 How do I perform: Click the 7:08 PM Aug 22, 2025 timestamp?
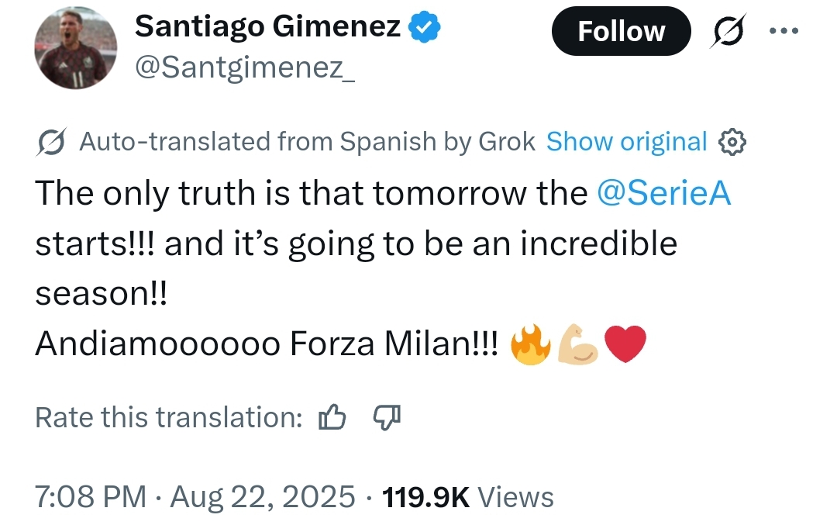click(195, 497)
